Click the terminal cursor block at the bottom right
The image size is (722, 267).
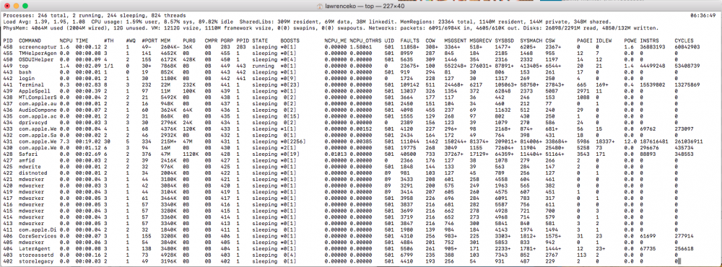point(679,261)
